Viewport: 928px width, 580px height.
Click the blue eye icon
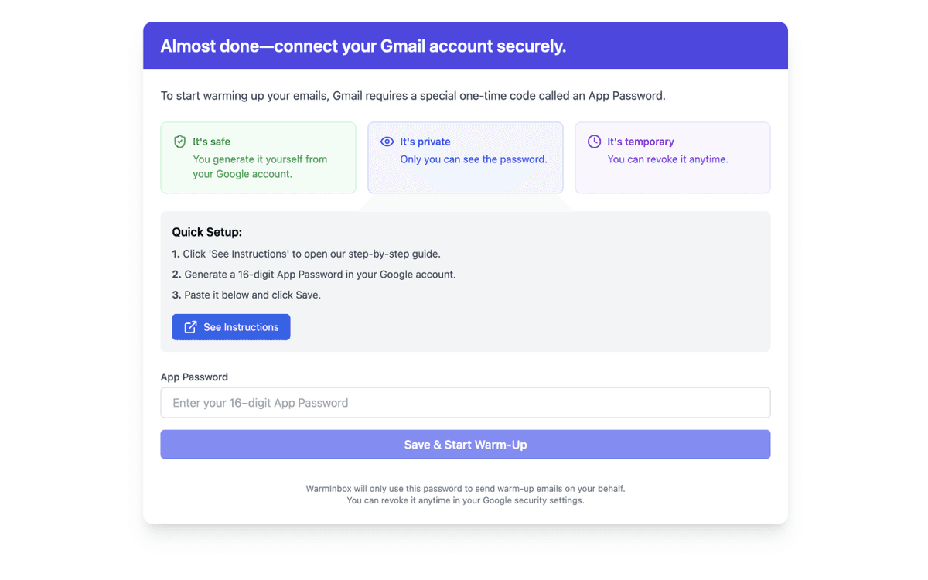click(387, 142)
